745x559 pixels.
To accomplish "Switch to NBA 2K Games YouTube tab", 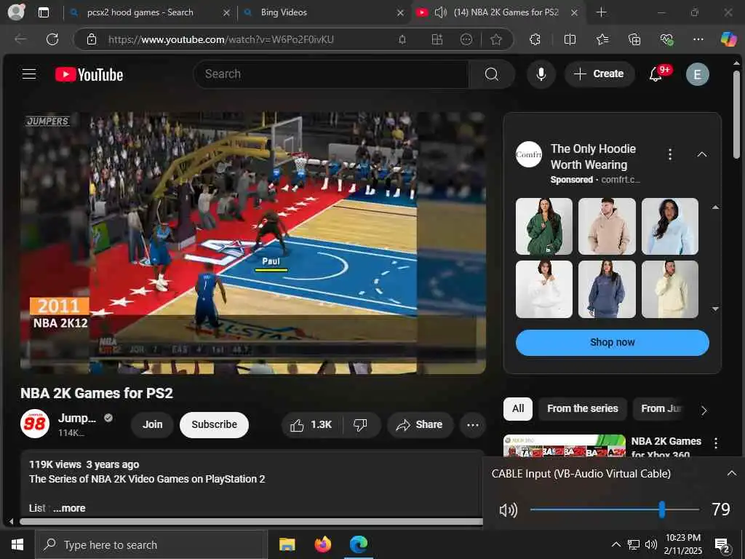I will click(497, 12).
